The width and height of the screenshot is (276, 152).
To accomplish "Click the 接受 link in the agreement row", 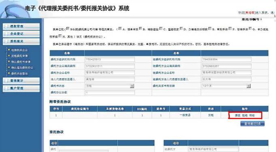I will (x=237, y=115).
